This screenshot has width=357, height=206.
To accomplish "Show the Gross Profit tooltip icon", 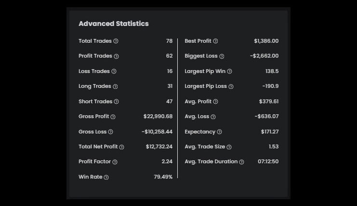I will (x=113, y=117).
